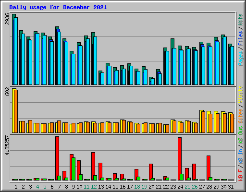Click day 1 on the x-axis

(16, 187)
